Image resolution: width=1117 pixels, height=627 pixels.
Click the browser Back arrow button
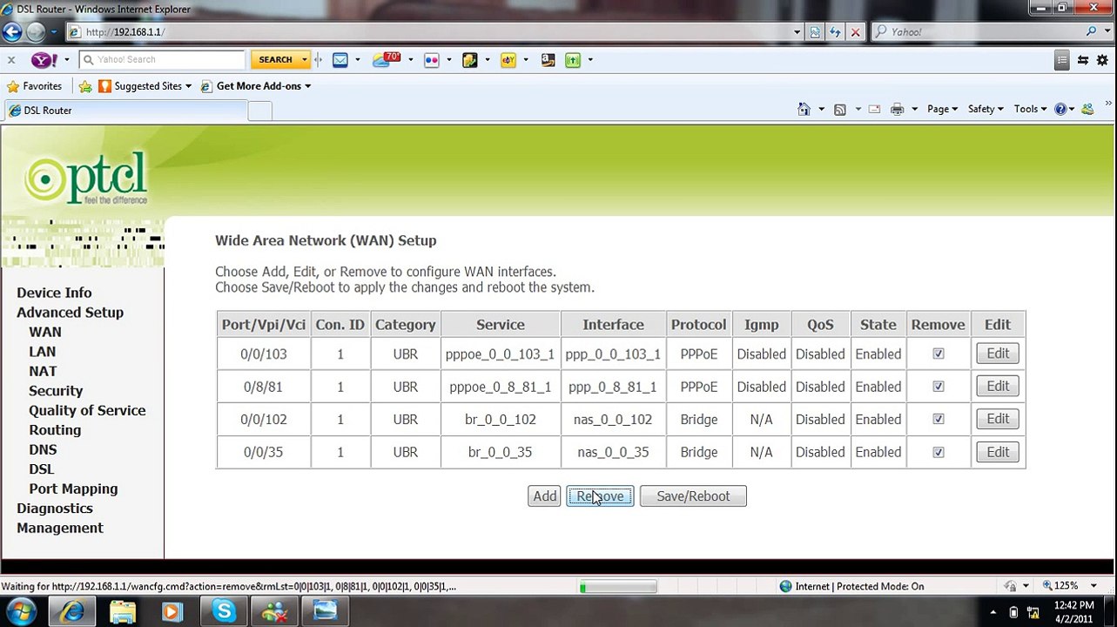(11, 32)
